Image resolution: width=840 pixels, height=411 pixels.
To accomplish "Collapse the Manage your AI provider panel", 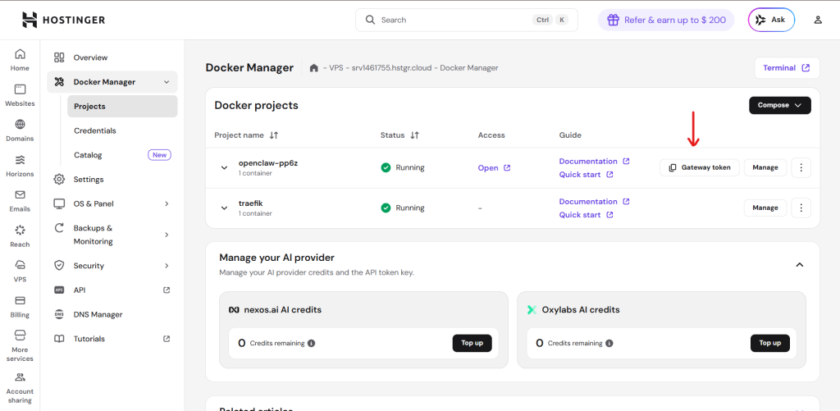I will 800,265.
